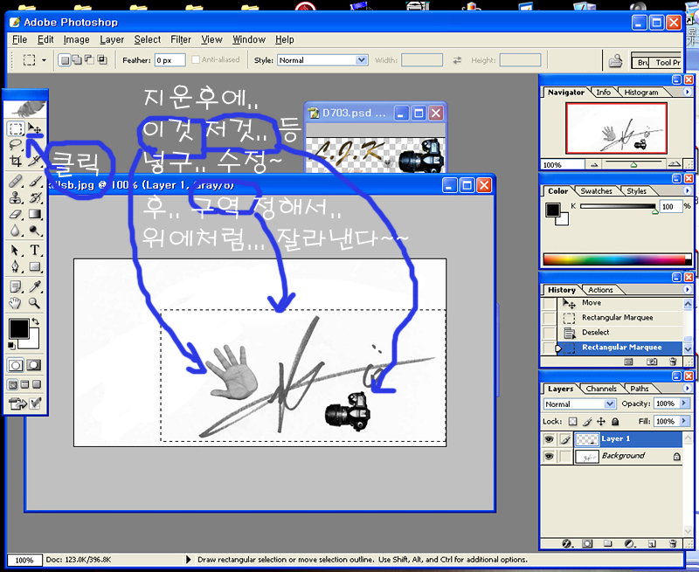Pick the Type tool
This screenshot has height=572, width=699.
tap(35, 250)
